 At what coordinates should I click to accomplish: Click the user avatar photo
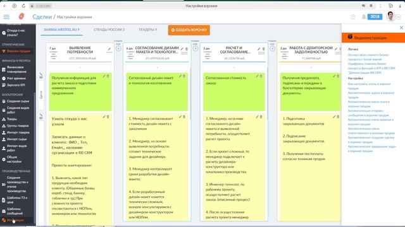tap(391, 16)
